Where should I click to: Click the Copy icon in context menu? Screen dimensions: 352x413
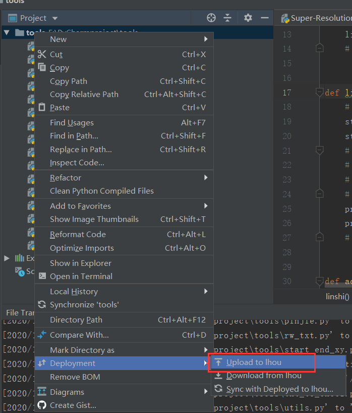click(x=42, y=67)
